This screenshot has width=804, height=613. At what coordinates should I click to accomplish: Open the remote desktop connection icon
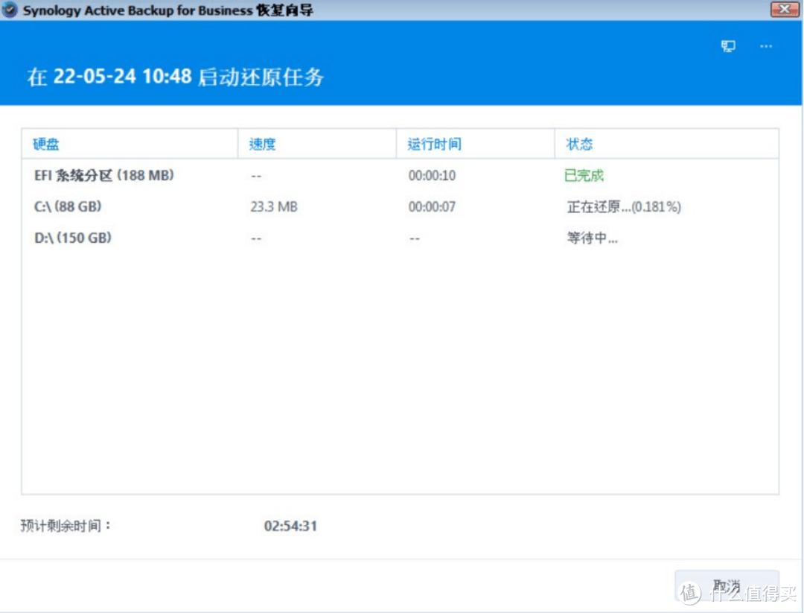pos(727,45)
